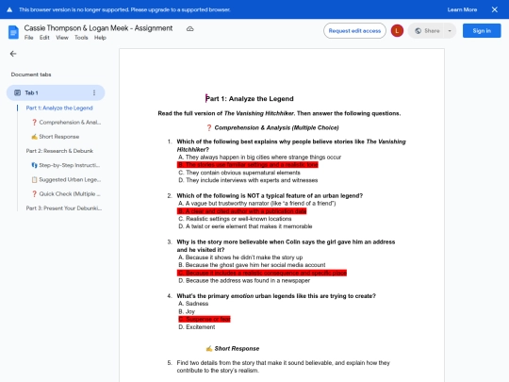Image resolution: width=509 pixels, height=382 pixels.
Task: Click the document title text
Action: click(98, 28)
